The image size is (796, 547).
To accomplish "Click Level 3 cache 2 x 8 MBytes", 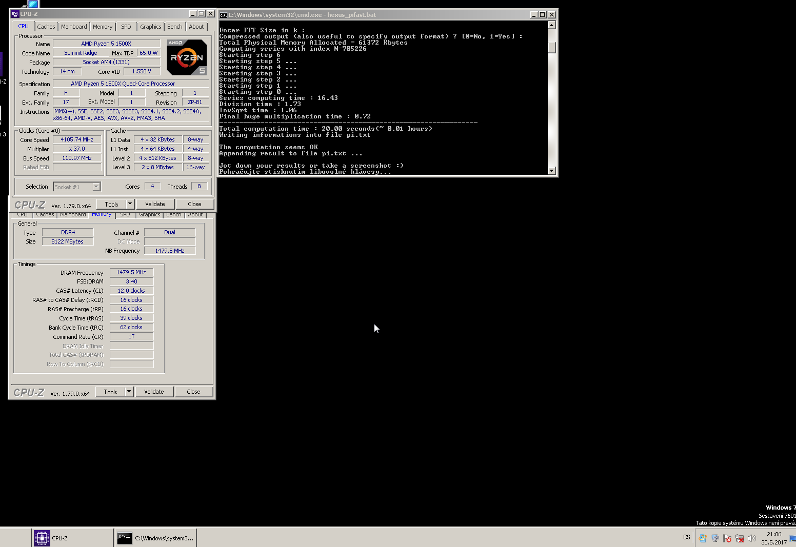I will [x=157, y=167].
